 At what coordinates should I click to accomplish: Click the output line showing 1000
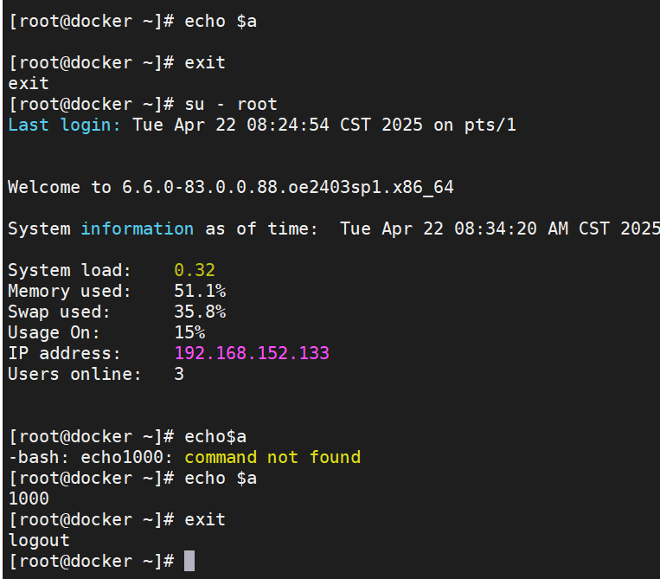click(x=29, y=499)
